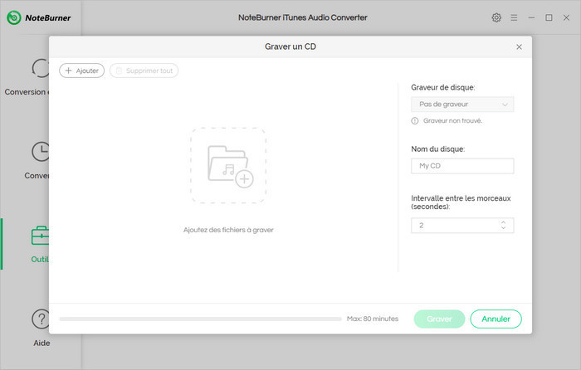Click the interval seconds field showing 2
This screenshot has height=370, width=581.
pyautogui.click(x=462, y=225)
